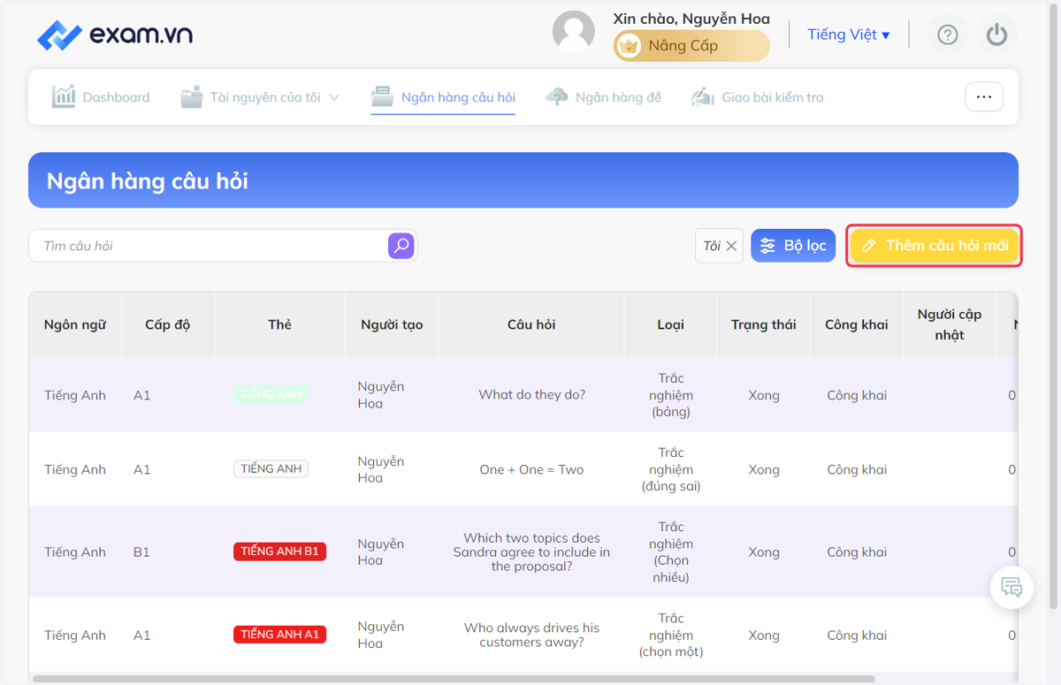Viewport: 1061px width, 685px height.
Task: Expand Tài nguyên của tôi menu
Action: coord(260,97)
